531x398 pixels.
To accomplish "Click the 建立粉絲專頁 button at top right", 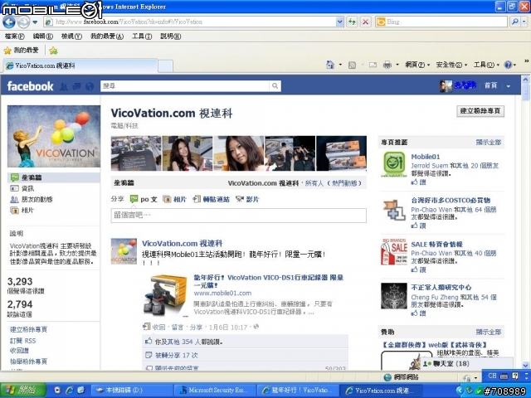I will pyautogui.click(x=480, y=111).
